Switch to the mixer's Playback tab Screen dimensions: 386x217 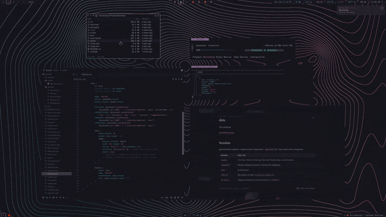click(x=197, y=57)
